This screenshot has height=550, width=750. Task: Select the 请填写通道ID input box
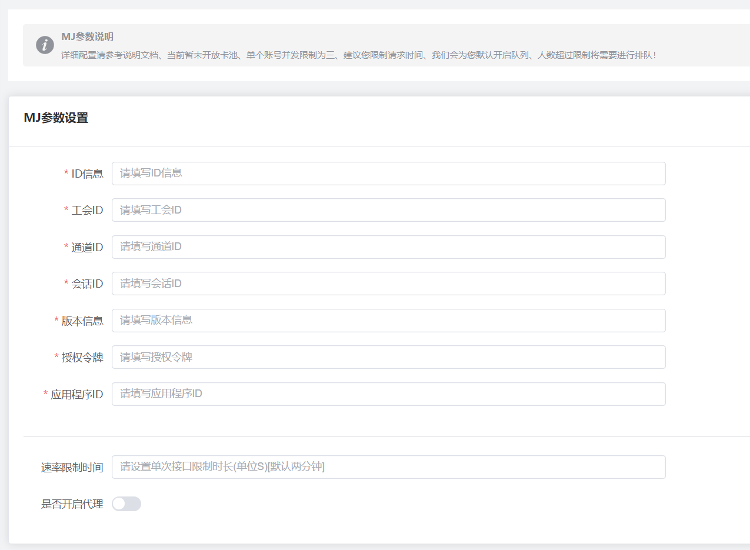click(388, 247)
